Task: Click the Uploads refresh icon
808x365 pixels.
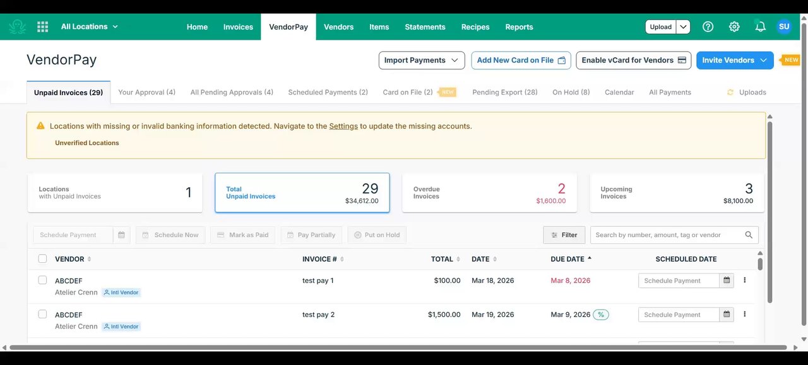Action: [730, 92]
